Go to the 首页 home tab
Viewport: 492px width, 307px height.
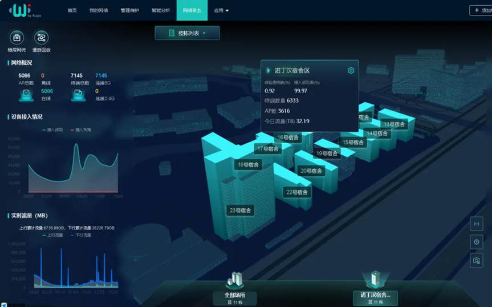pos(72,10)
